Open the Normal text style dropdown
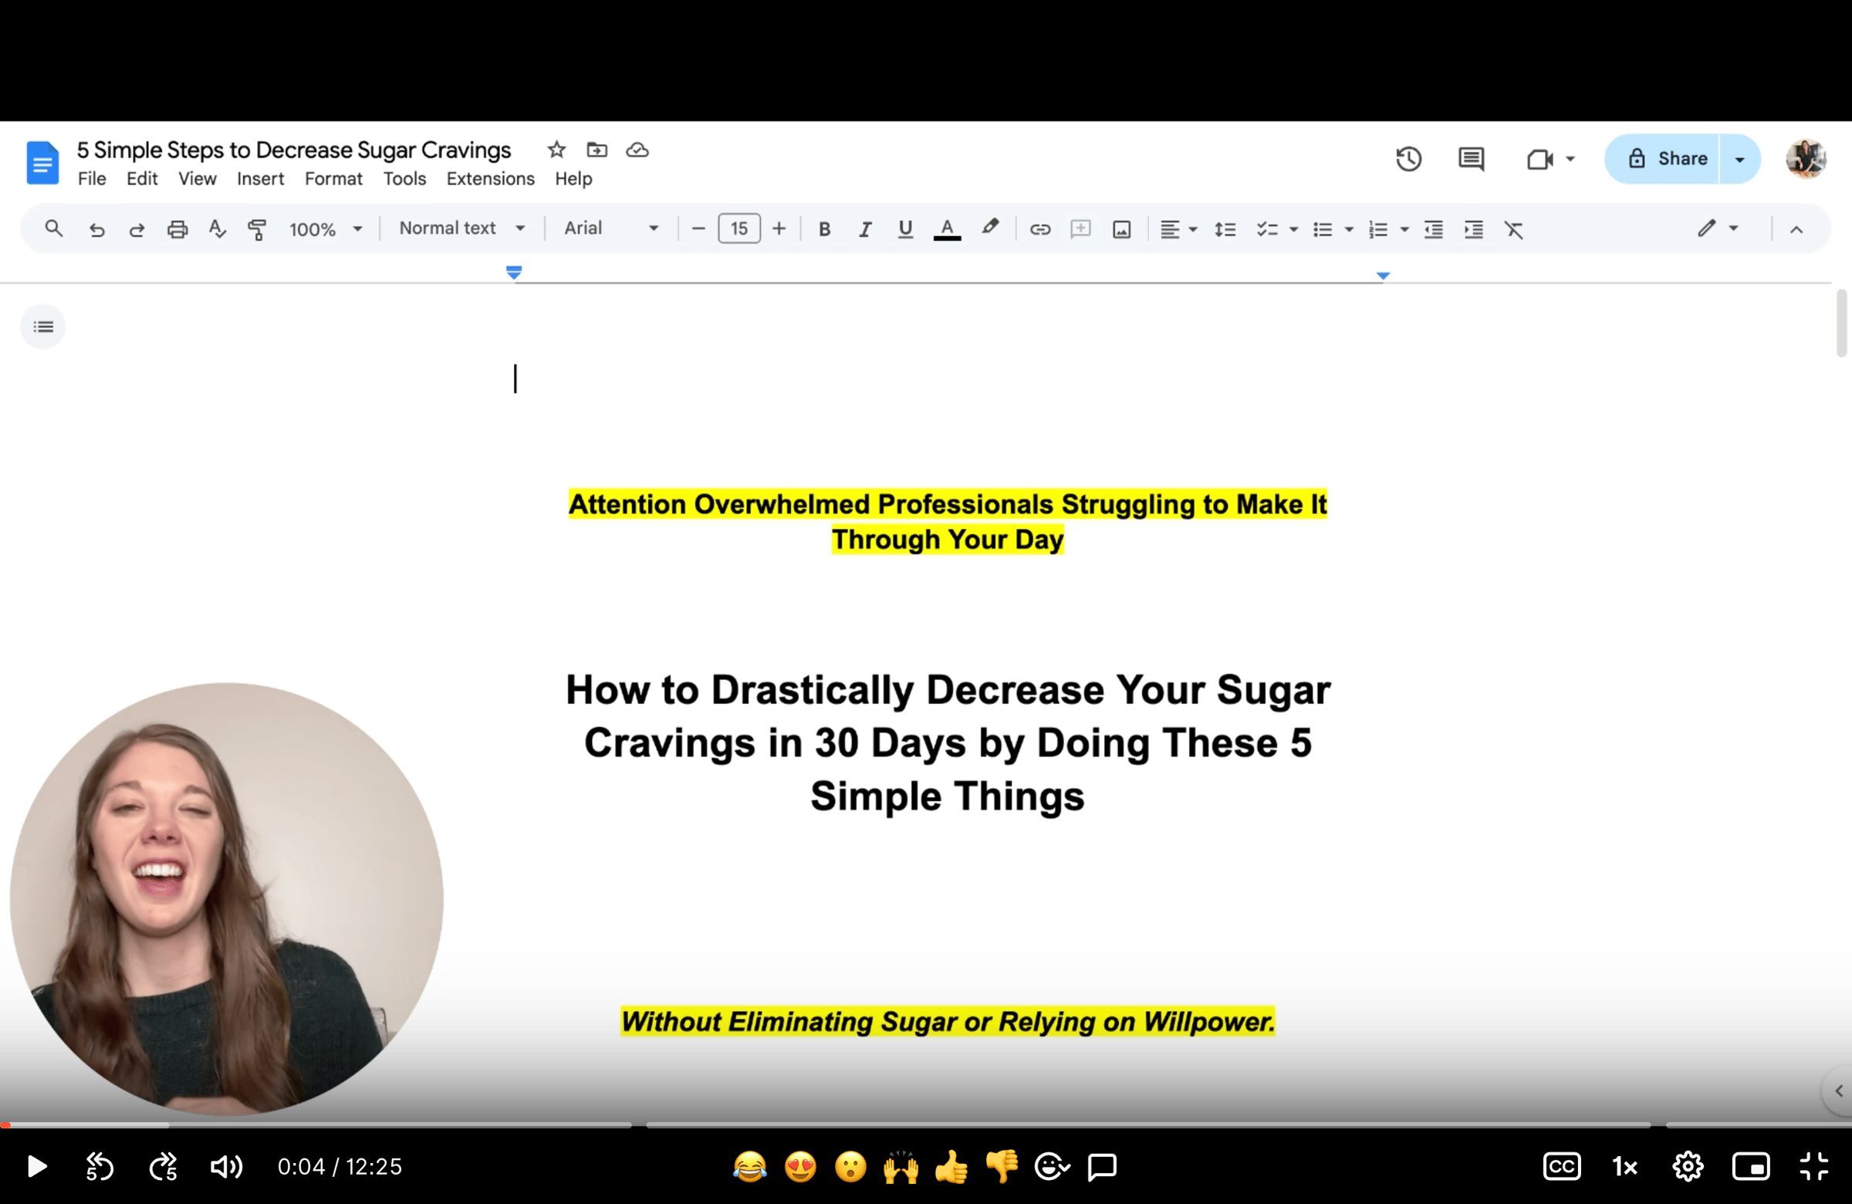The height and width of the screenshot is (1204, 1852). [462, 228]
